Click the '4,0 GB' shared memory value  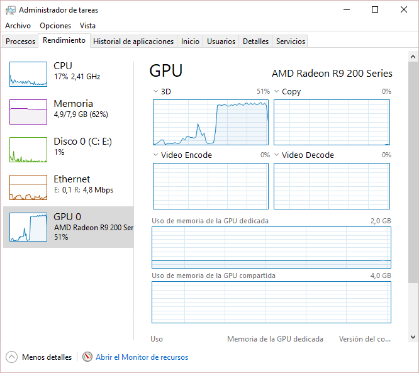coord(381,276)
